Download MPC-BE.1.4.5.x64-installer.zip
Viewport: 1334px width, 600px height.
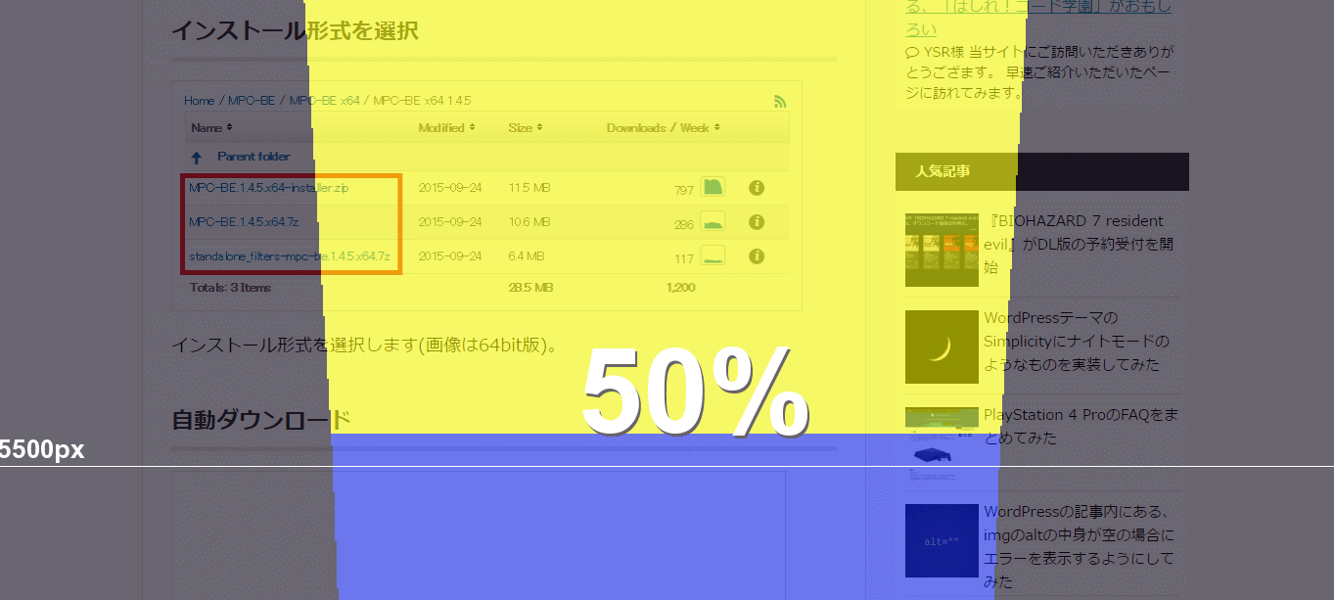(268, 187)
